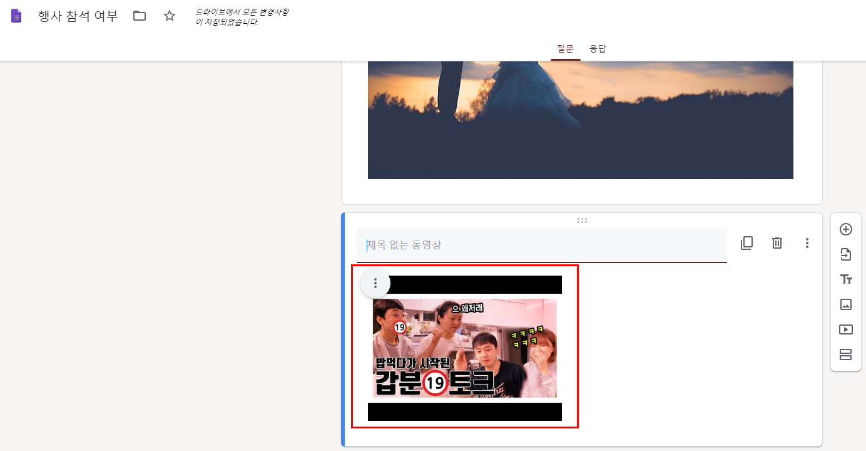Viewport: 866px width, 451px height.
Task: Duplicate the video item
Action: (x=746, y=243)
